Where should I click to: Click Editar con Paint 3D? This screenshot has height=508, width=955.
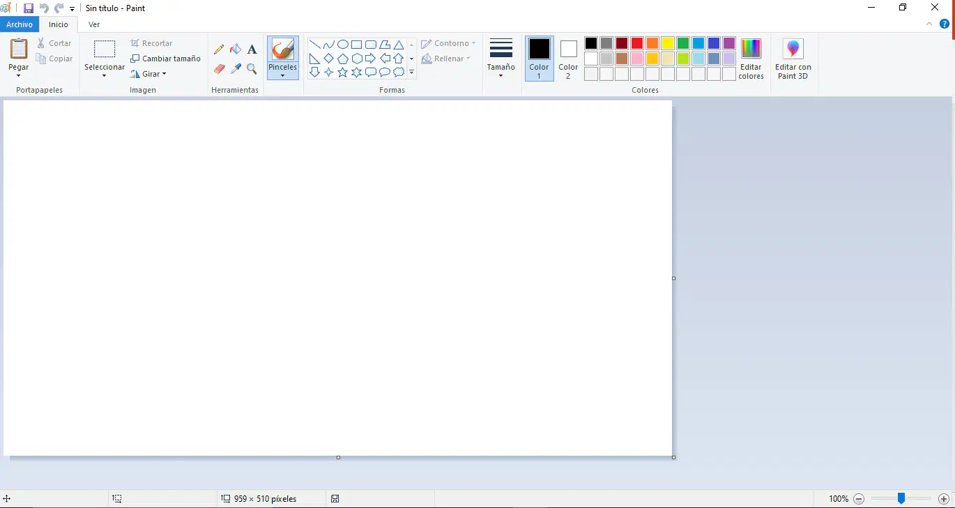click(x=793, y=59)
